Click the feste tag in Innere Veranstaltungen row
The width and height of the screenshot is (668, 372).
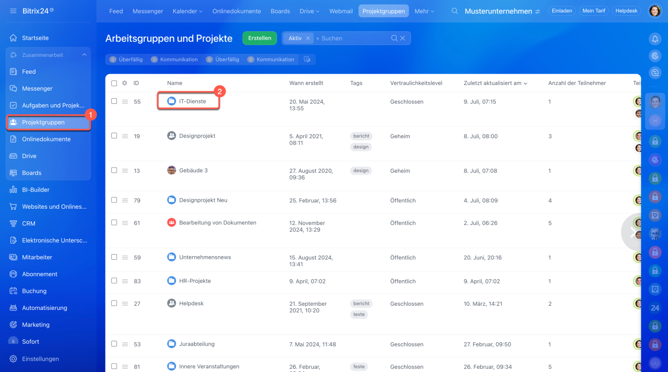[x=359, y=366]
